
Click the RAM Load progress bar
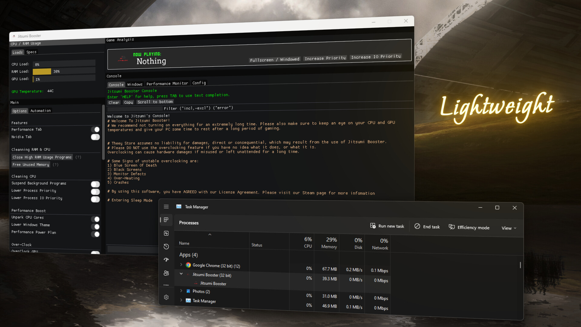(x=64, y=71)
